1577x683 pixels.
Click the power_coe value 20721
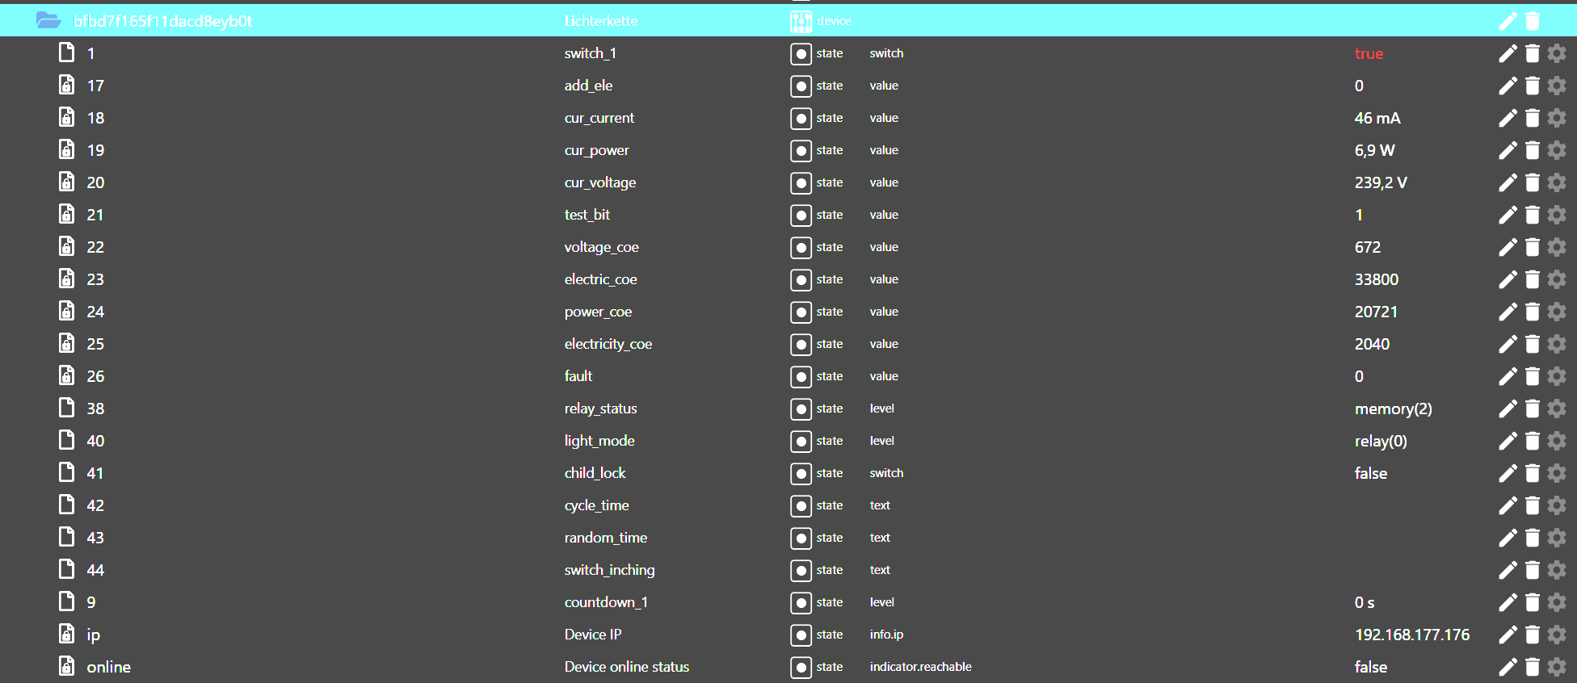point(1376,312)
